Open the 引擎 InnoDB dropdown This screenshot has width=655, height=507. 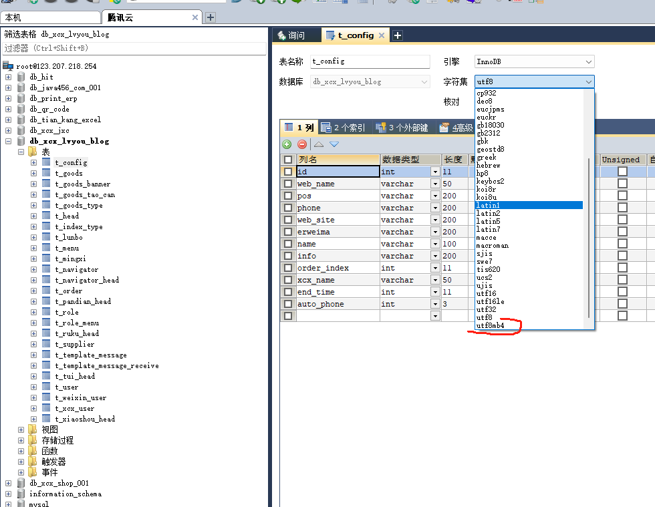[x=534, y=62]
